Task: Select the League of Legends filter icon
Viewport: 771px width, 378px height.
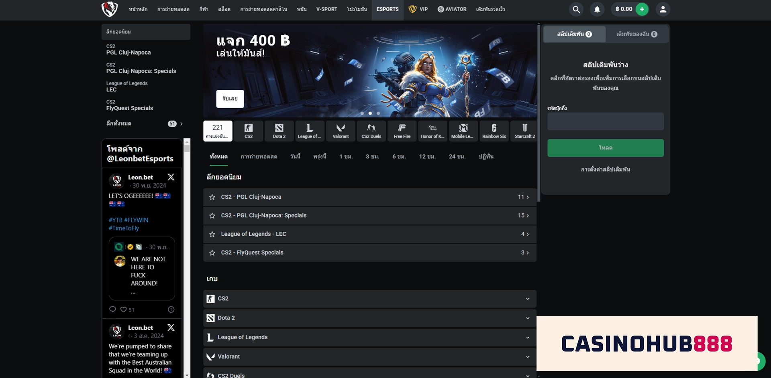Action: pos(310,131)
